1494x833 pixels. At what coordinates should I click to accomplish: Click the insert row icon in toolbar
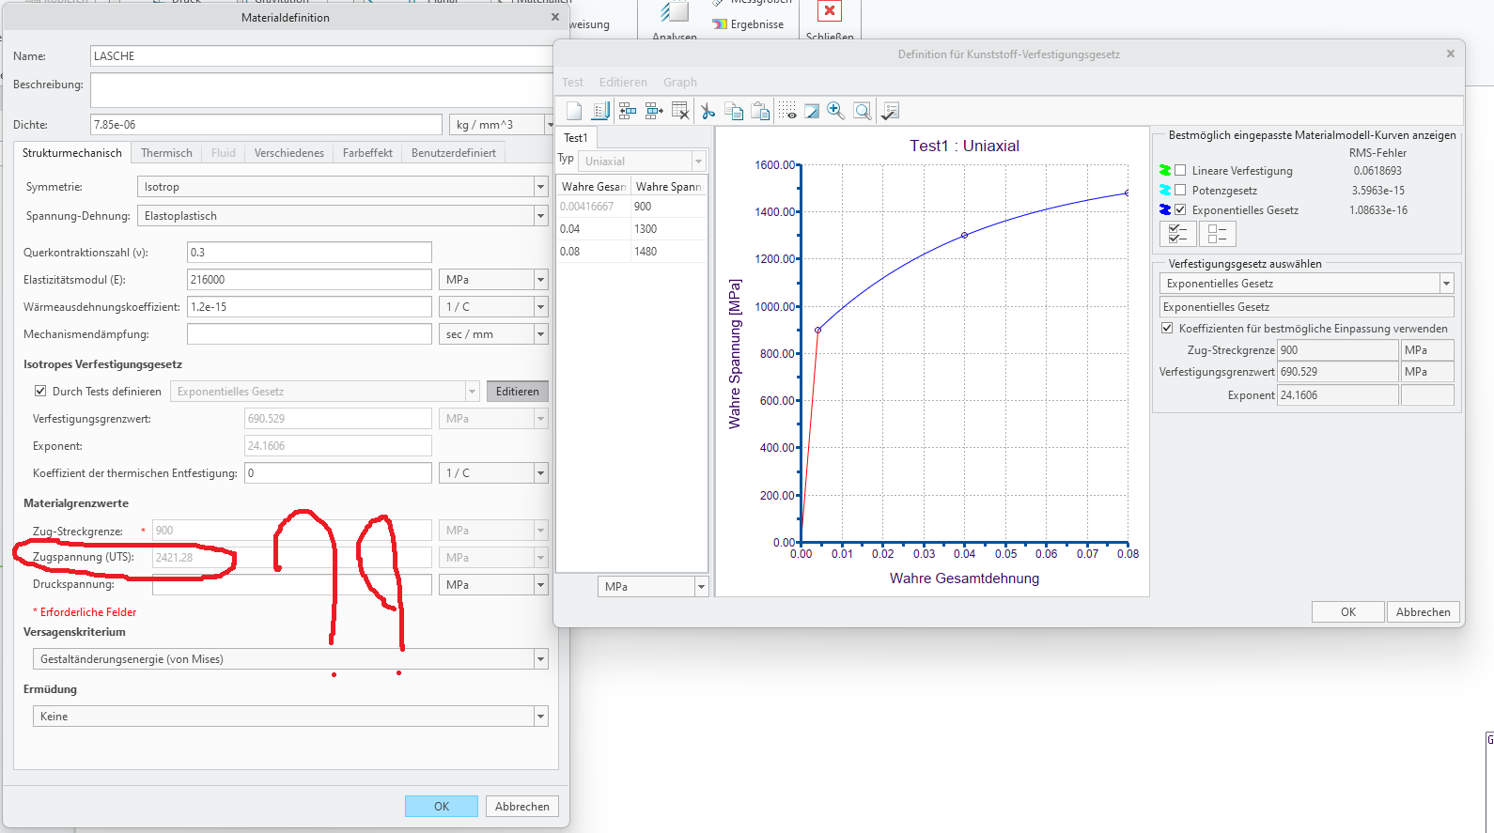coord(628,111)
